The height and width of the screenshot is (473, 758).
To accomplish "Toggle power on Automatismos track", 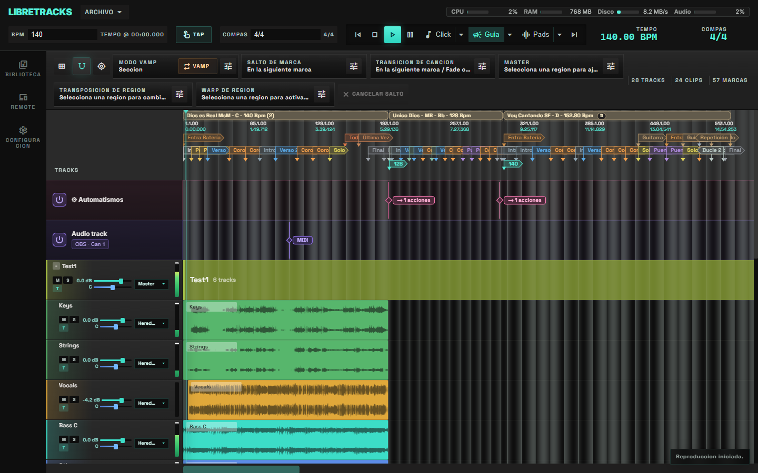I will [x=59, y=200].
